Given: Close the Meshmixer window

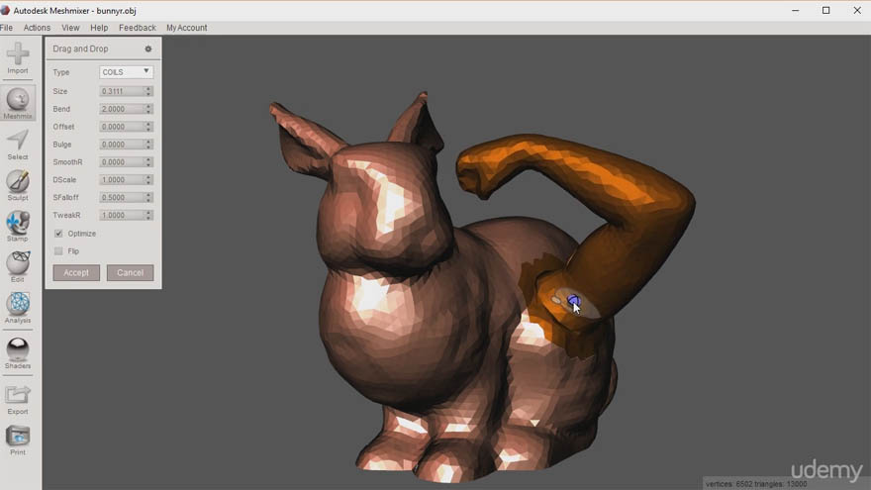Looking at the screenshot, I should (856, 11).
